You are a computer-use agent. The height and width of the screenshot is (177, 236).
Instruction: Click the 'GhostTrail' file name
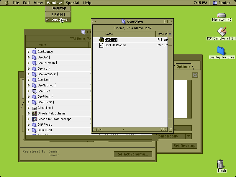pyautogui.click(x=45, y=108)
